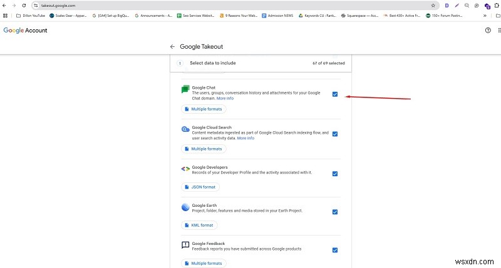
Task: Click the Select data to include header
Action: [213, 63]
